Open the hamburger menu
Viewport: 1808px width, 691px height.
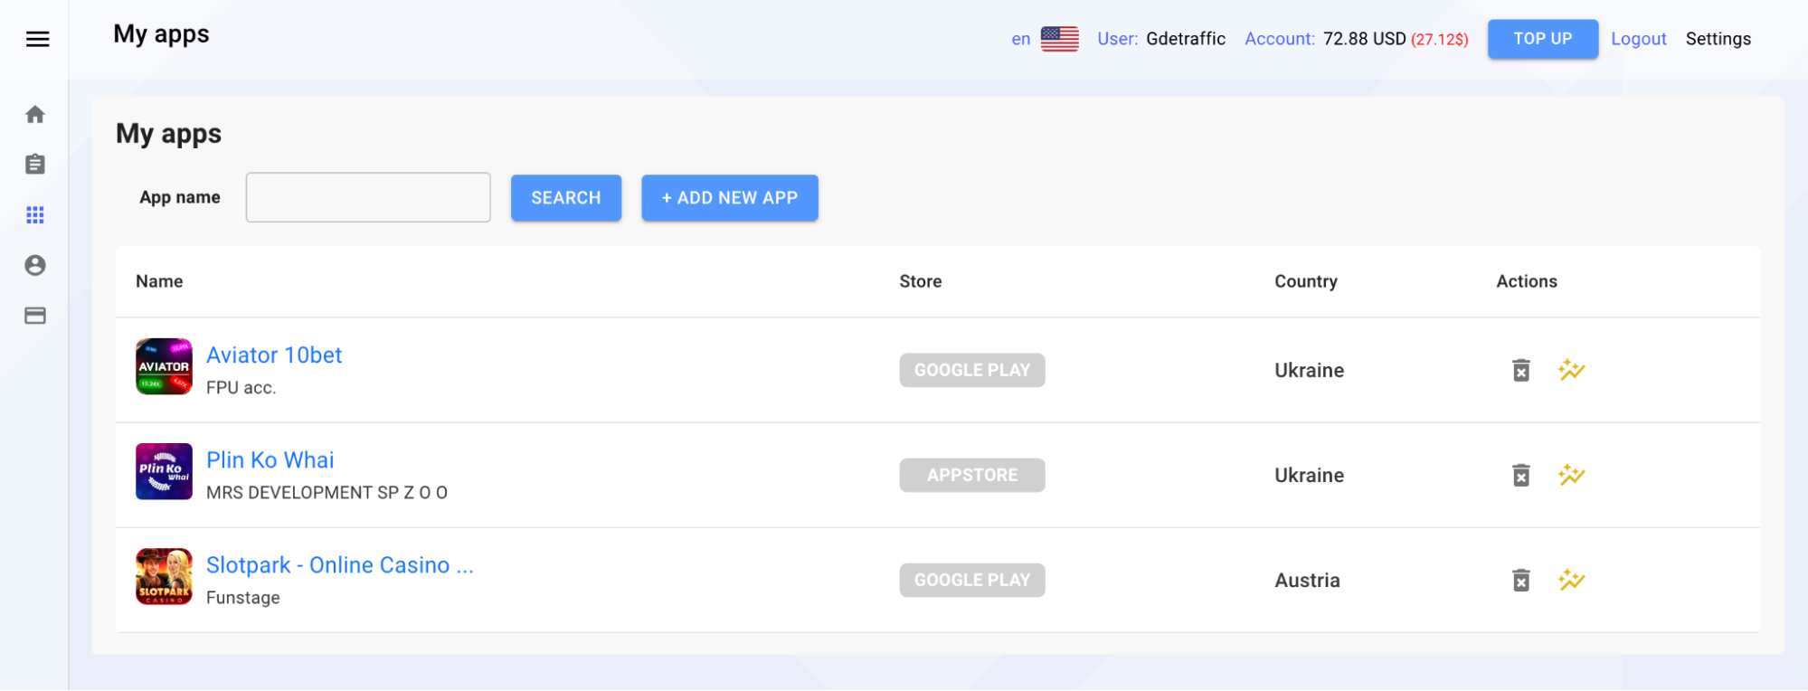pos(37,39)
